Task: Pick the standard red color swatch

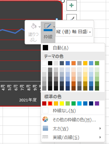Action: tap(50, 103)
